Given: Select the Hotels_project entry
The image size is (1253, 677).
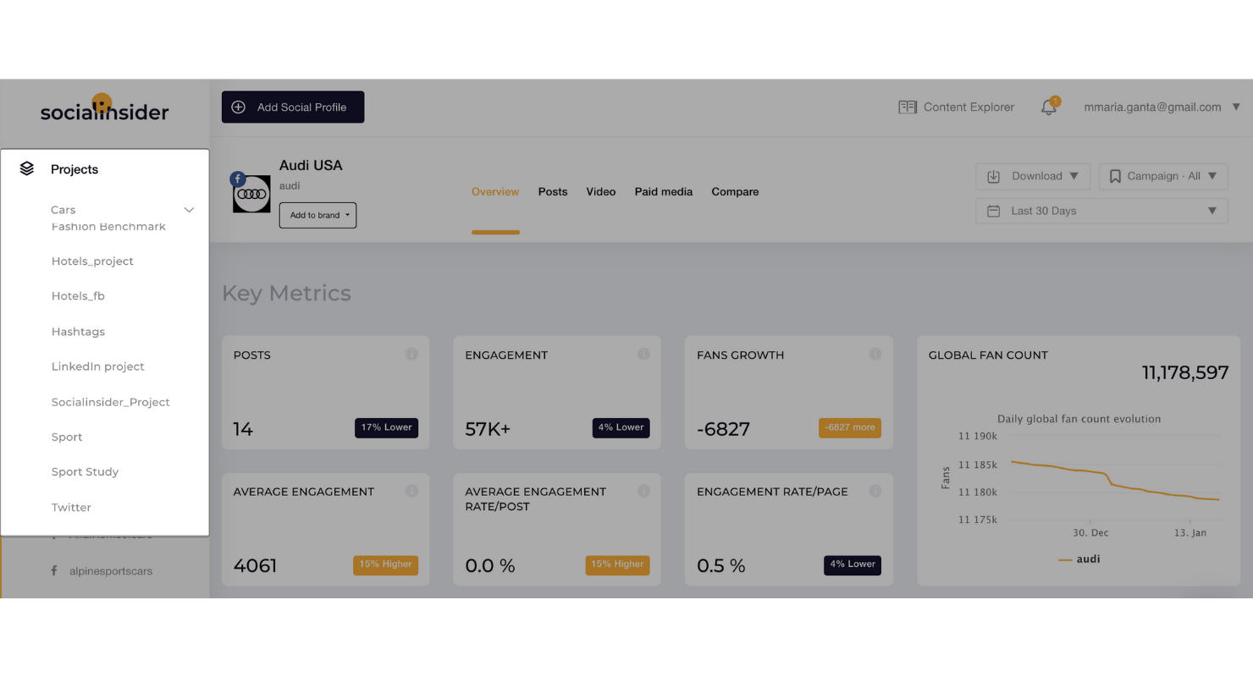Looking at the screenshot, I should click(92, 261).
